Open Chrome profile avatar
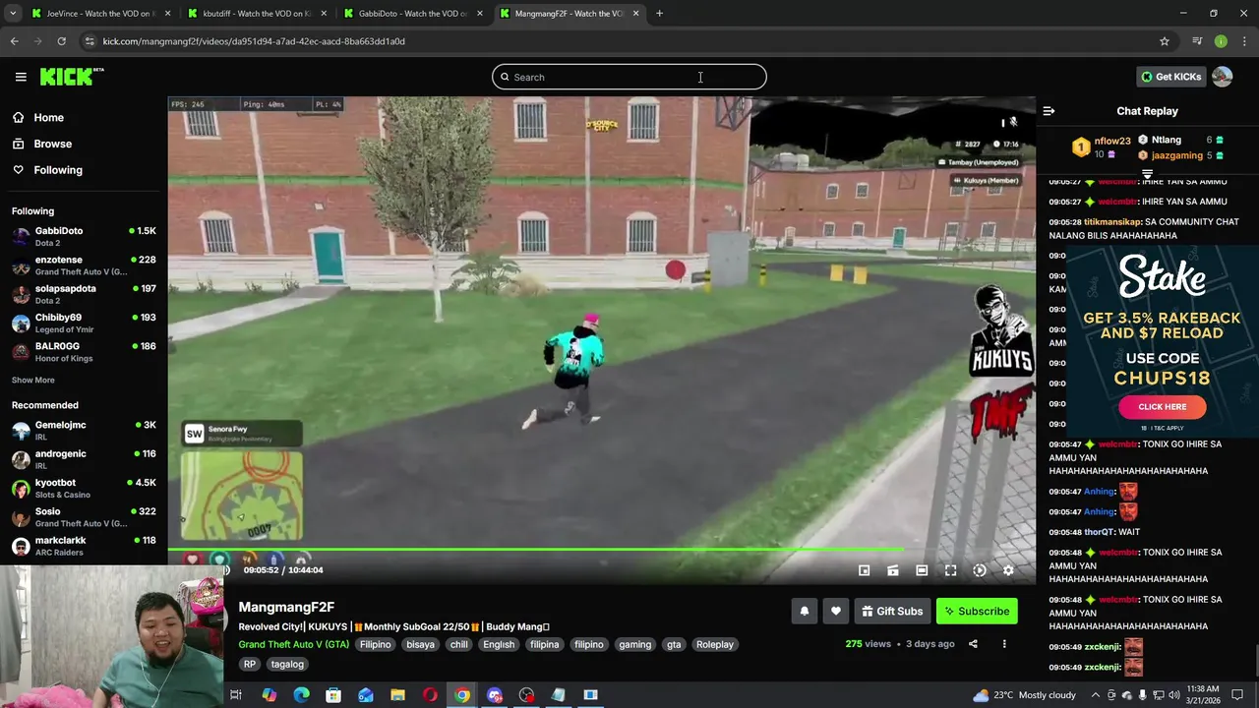This screenshot has height=708, width=1259. coord(1221,41)
